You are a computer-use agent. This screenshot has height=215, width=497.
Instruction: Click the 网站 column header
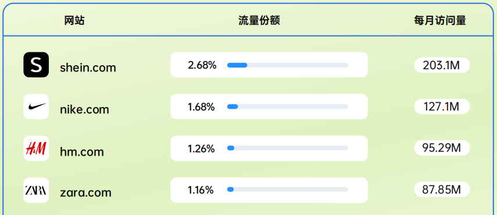tap(74, 21)
